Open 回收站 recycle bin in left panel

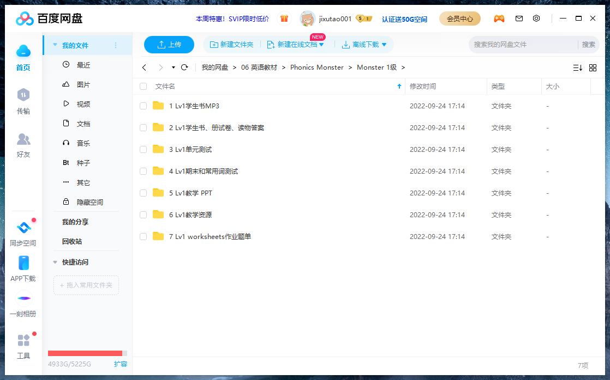(x=72, y=242)
